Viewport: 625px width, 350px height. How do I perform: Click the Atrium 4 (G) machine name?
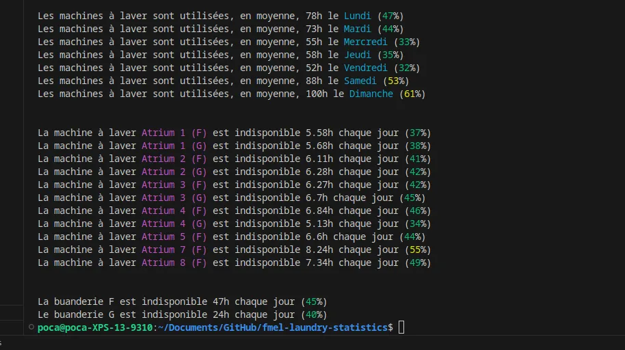[x=174, y=224]
